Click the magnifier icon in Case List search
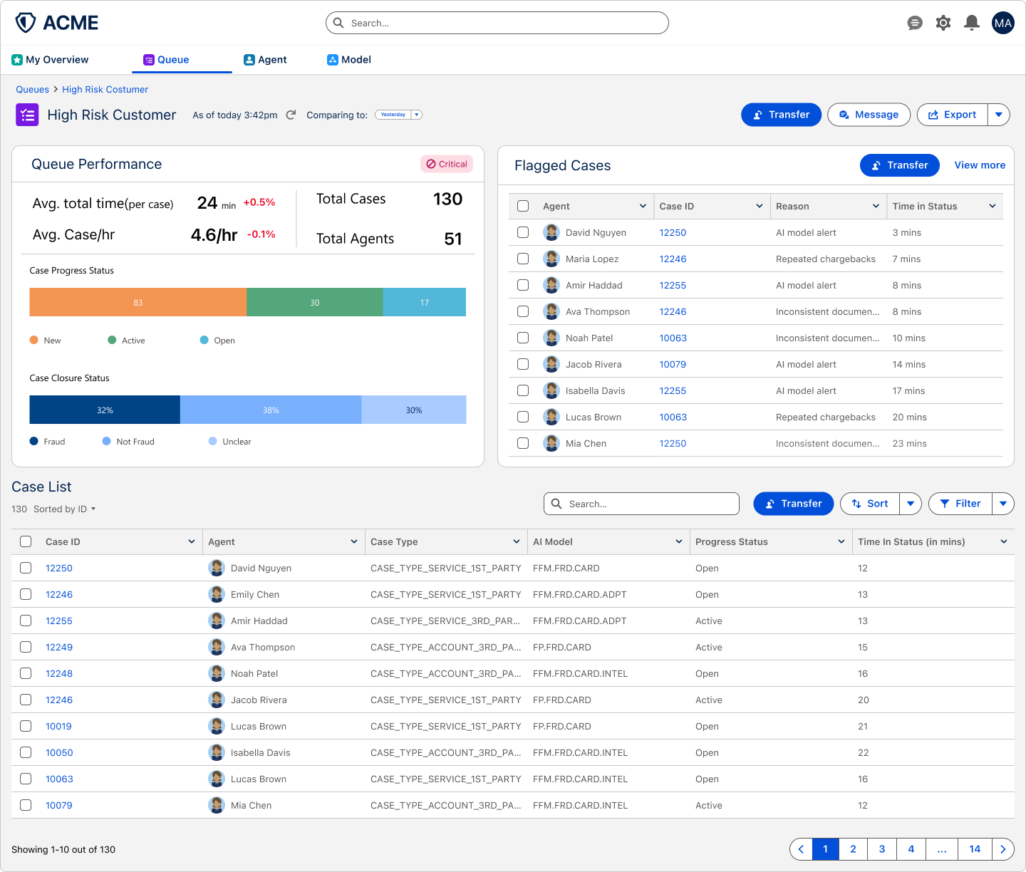 [556, 504]
